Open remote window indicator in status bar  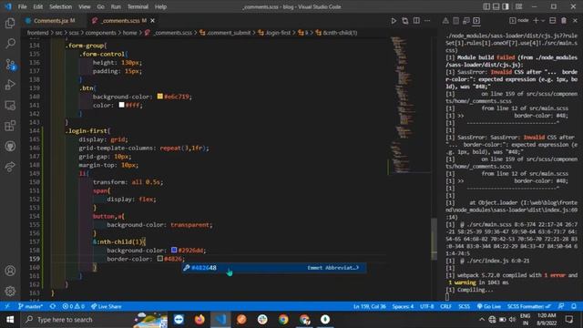[x=7, y=306]
